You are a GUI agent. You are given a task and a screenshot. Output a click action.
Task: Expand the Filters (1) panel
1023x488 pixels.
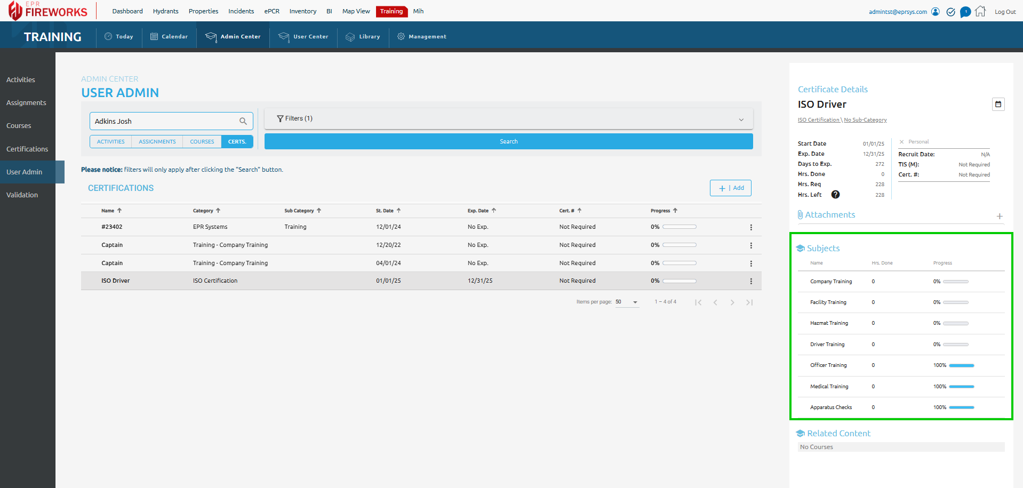pyautogui.click(x=508, y=119)
